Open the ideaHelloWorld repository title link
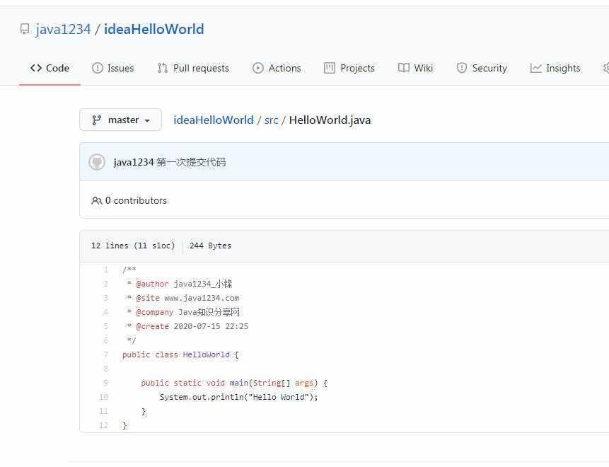 153,30
